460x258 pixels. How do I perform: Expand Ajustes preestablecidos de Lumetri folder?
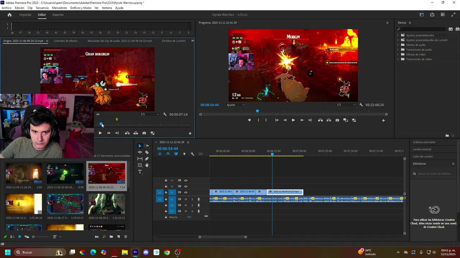398,40
